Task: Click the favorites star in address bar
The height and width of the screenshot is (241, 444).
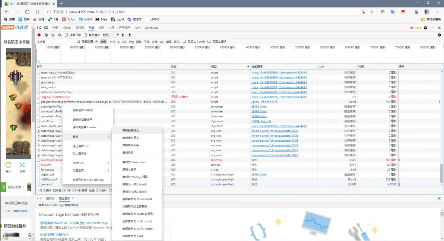Action: [x=372, y=12]
